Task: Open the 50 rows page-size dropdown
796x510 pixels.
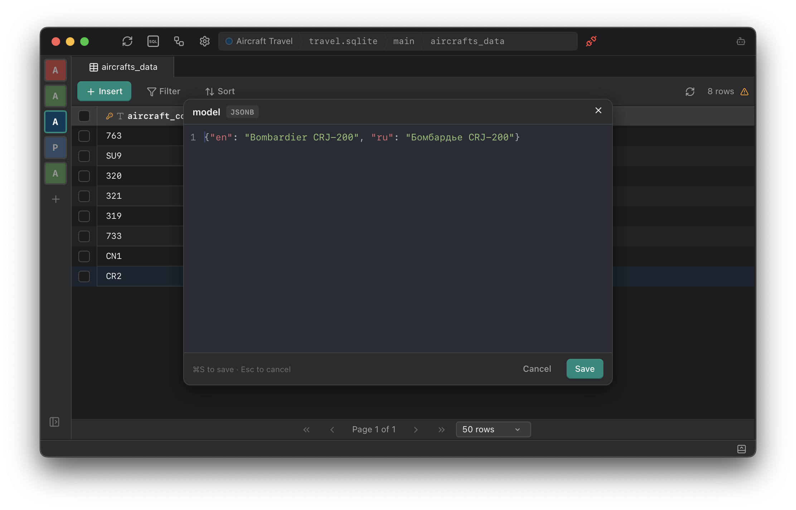Action: point(493,429)
